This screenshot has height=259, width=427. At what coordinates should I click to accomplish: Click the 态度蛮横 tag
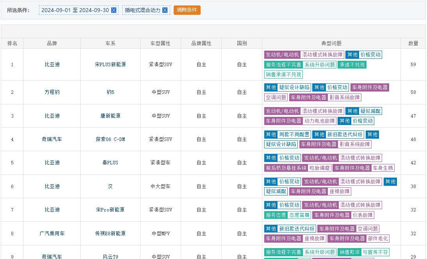299,215
